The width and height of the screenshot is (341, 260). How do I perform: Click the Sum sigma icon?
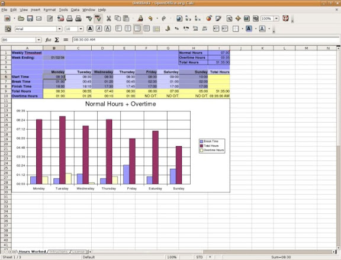[x=57, y=40]
